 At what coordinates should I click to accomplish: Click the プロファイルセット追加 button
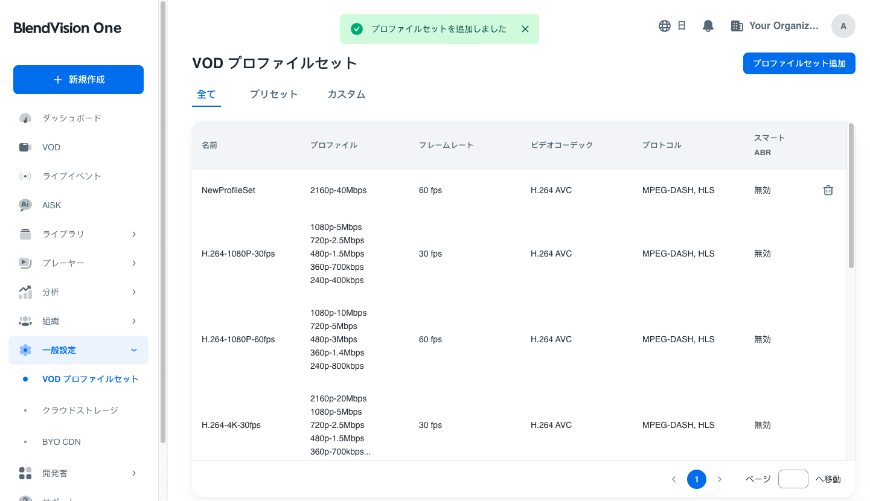(799, 63)
